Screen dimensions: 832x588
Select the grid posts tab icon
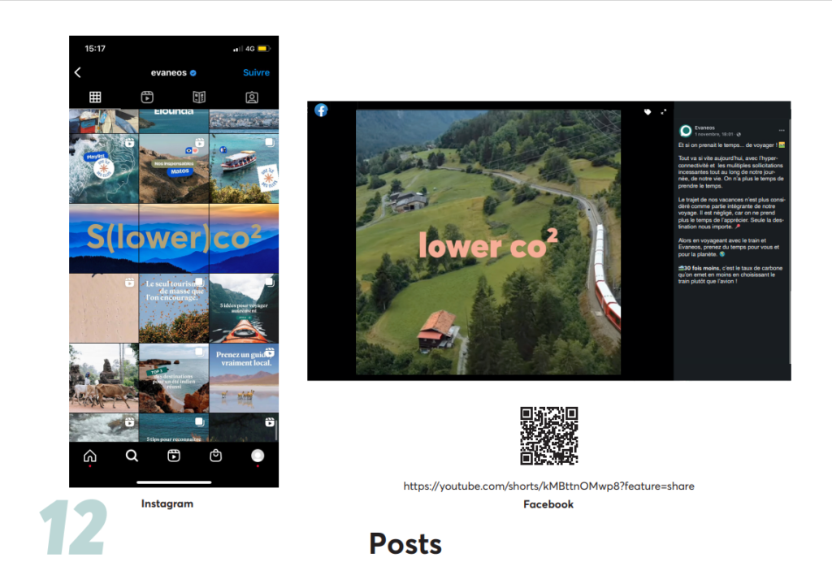(95, 97)
